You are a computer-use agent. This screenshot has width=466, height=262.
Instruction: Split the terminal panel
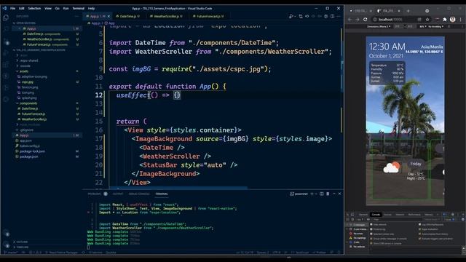point(322,194)
